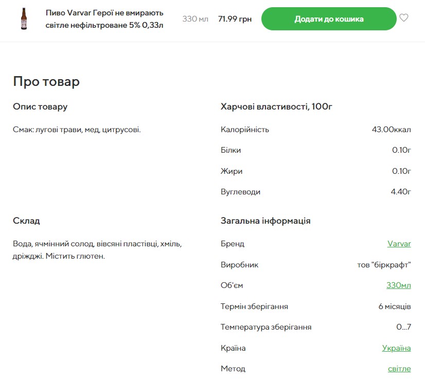Image resolution: width=425 pixels, height=379 pixels.
Task: Click the Varvar beer bottle thumbnail
Action: pos(24,19)
